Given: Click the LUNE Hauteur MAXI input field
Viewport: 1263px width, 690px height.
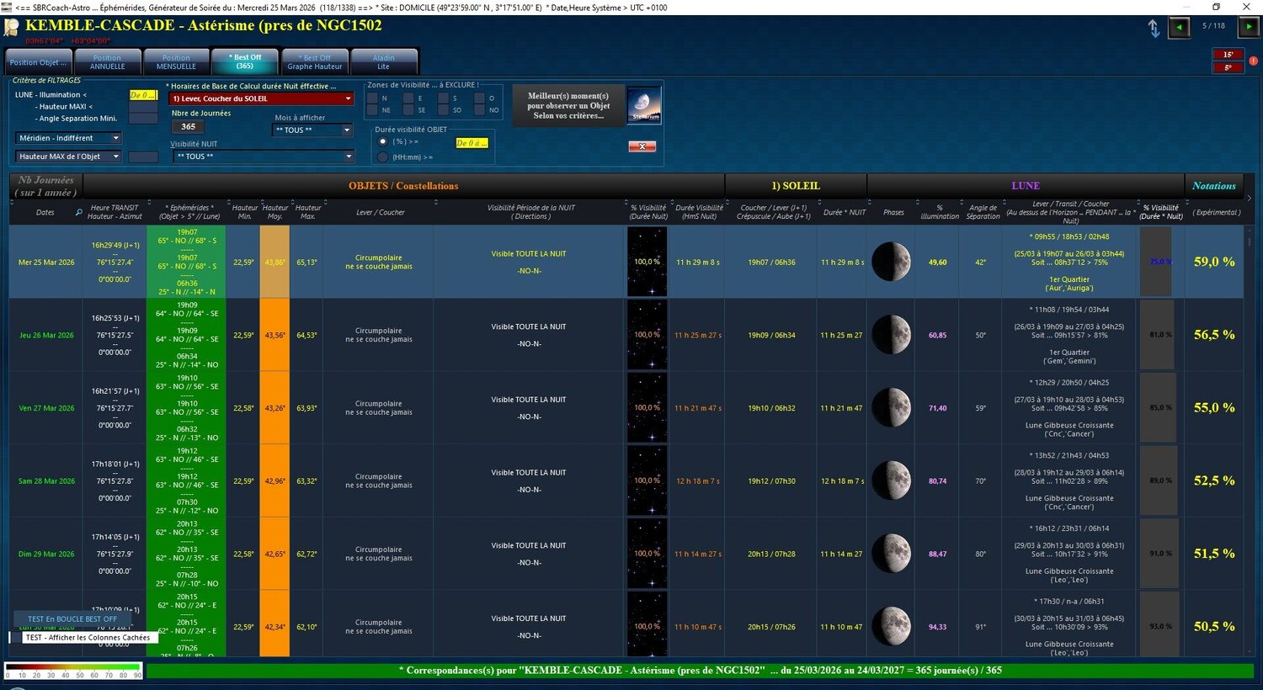Looking at the screenshot, I should pyautogui.click(x=143, y=107).
